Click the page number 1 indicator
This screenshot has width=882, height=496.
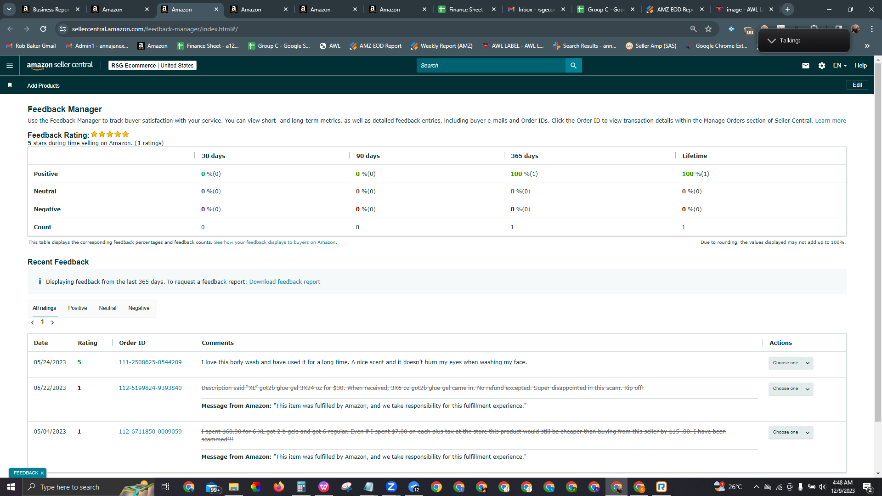(x=42, y=322)
